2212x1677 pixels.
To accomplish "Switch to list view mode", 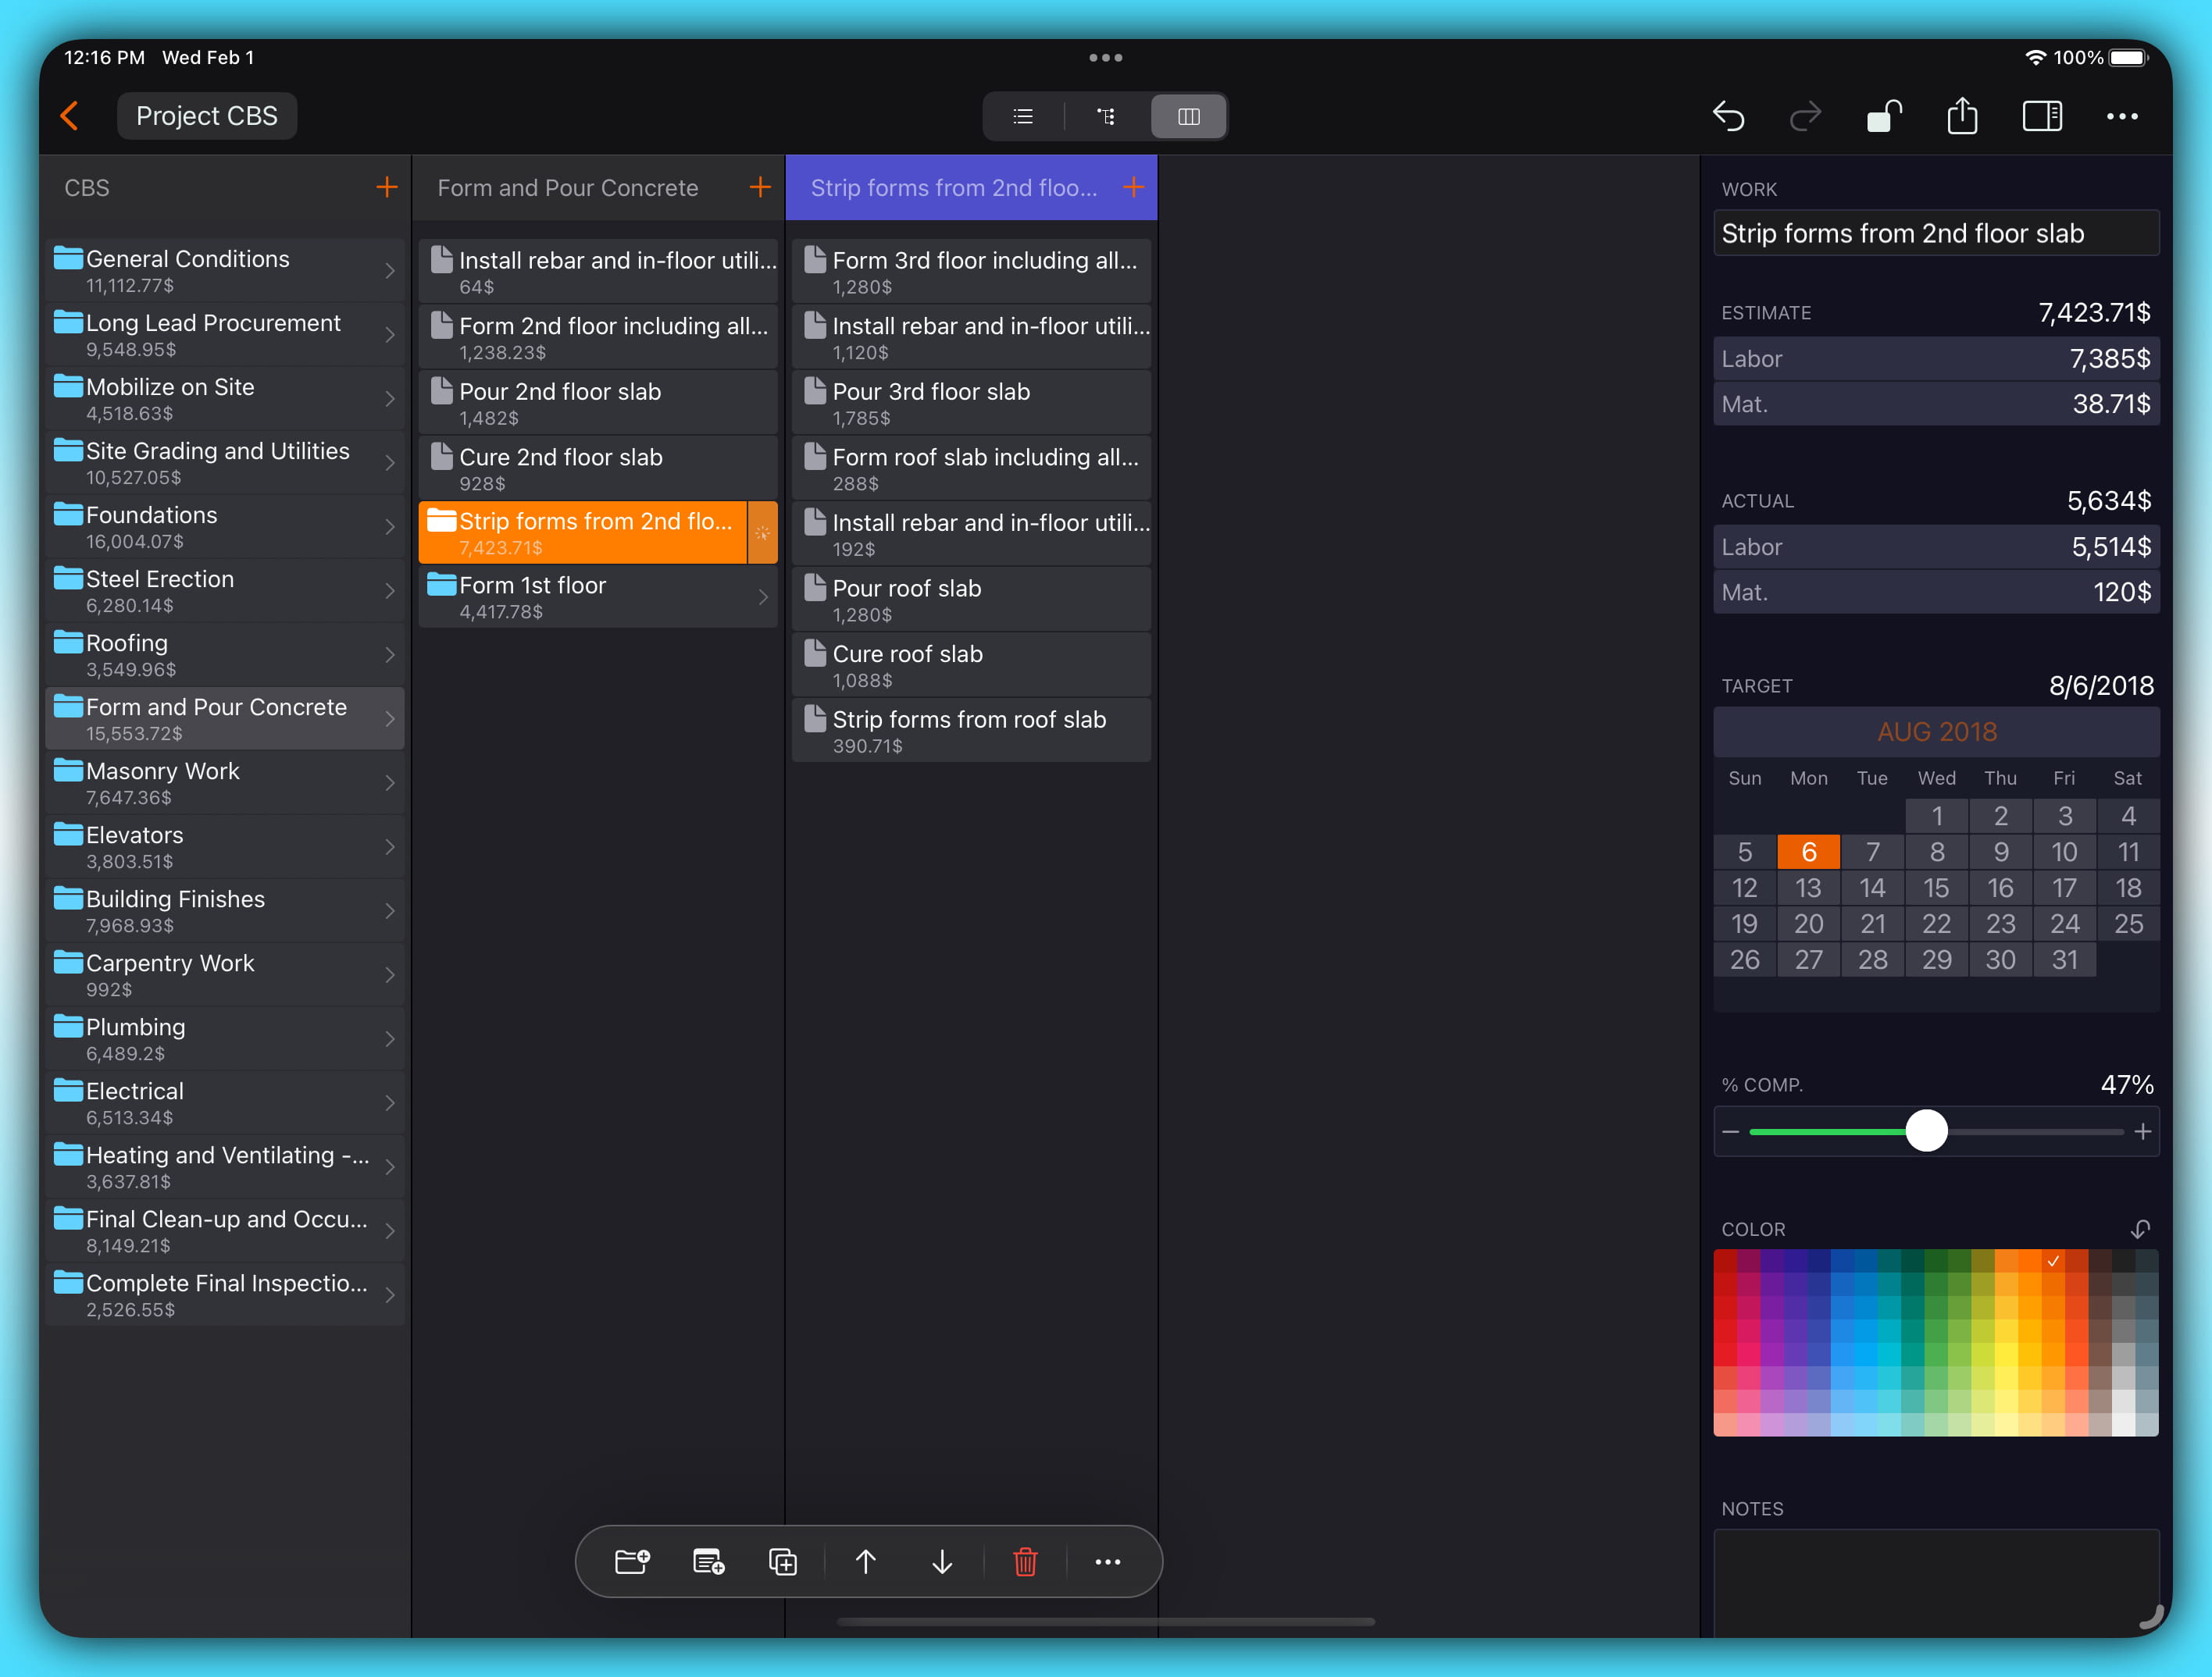I will pyautogui.click(x=1023, y=117).
